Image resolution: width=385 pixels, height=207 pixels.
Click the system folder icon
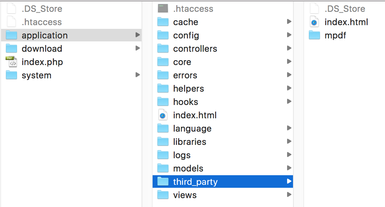pos(11,75)
